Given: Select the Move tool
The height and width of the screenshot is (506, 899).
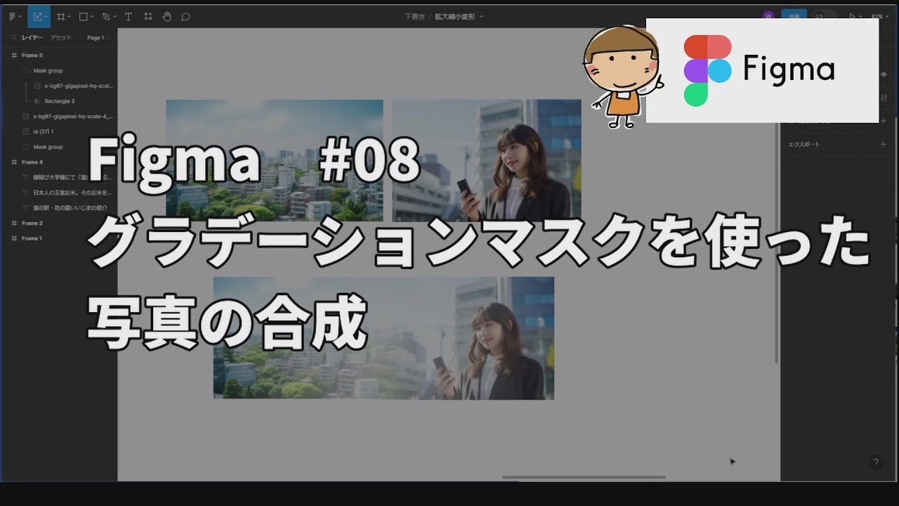Looking at the screenshot, I should coord(37,16).
